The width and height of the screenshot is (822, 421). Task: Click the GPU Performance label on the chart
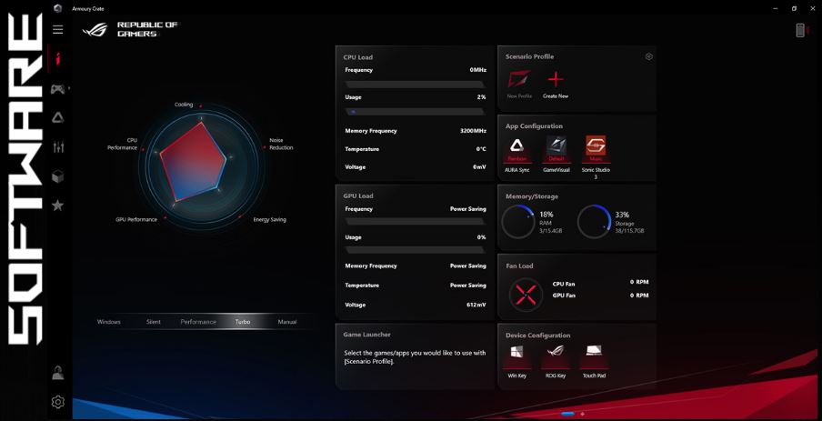point(136,220)
